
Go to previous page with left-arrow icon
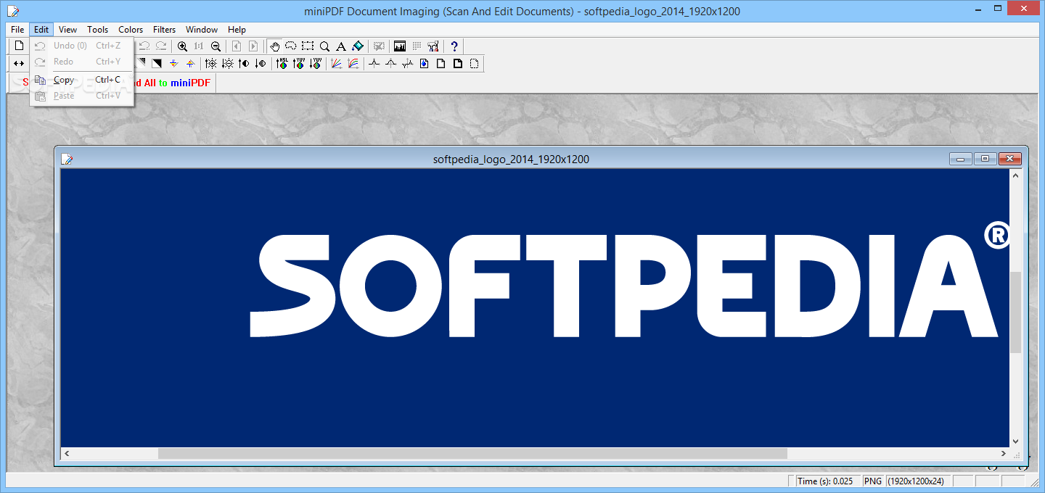237,46
